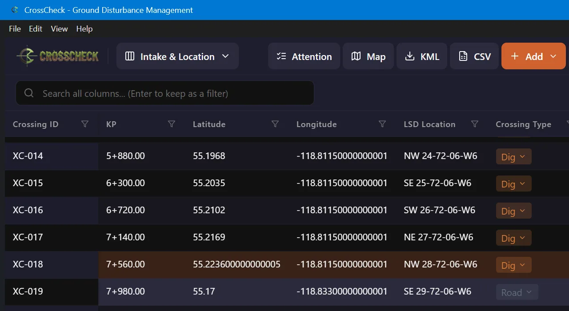The image size is (569, 311).
Task: Select the XC-016 crossing ID cell
Action: point(52,210)
